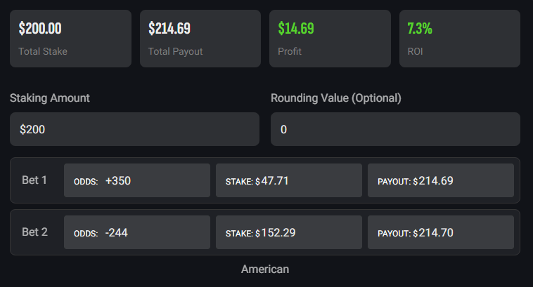Click the "Total Stake" caption text

coord(43,51)
